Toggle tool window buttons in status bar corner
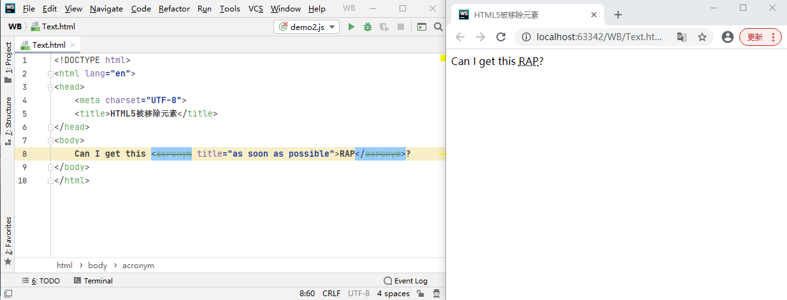 pos(8,294)
